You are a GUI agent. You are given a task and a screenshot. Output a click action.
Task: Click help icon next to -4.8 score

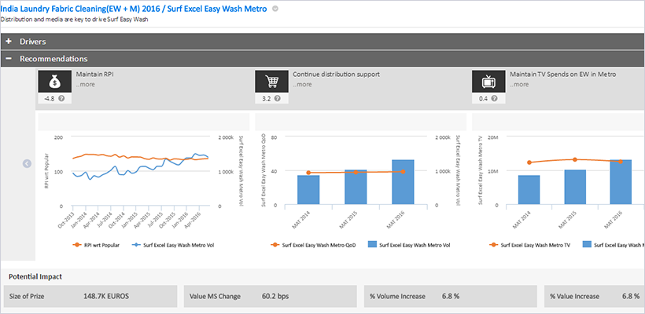(61, 99)
